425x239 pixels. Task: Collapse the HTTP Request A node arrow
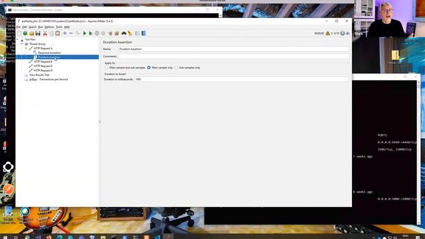27,48
